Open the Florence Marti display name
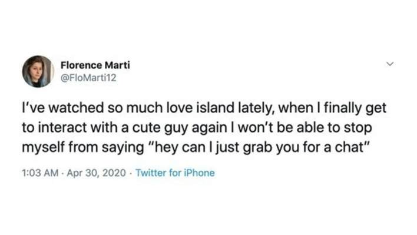The height and width of the screenshot is (235, 417). coord(95,65)
